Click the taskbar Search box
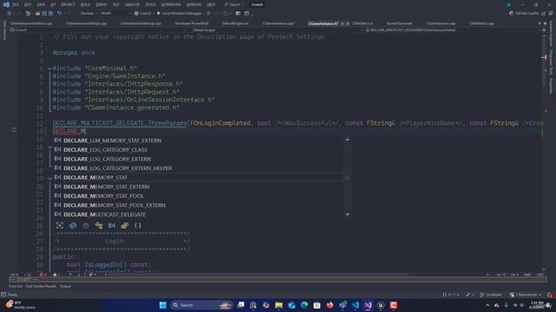This screenshot has width=556, height=312. pyautogui.click(x=201, y=305)
